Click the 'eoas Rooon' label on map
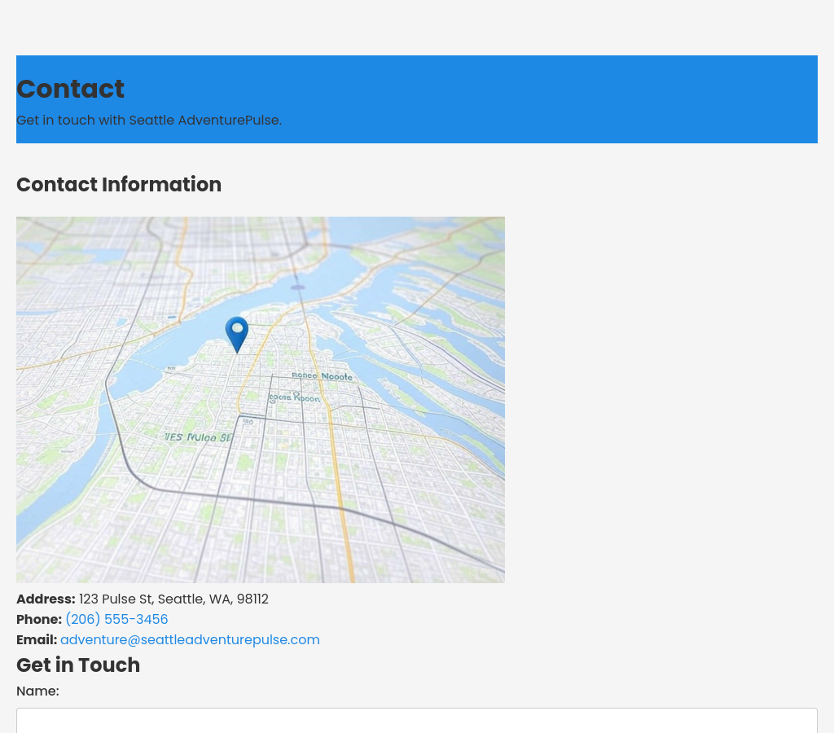The width and height of the screenshot is (834, 733). pos(295,398)
